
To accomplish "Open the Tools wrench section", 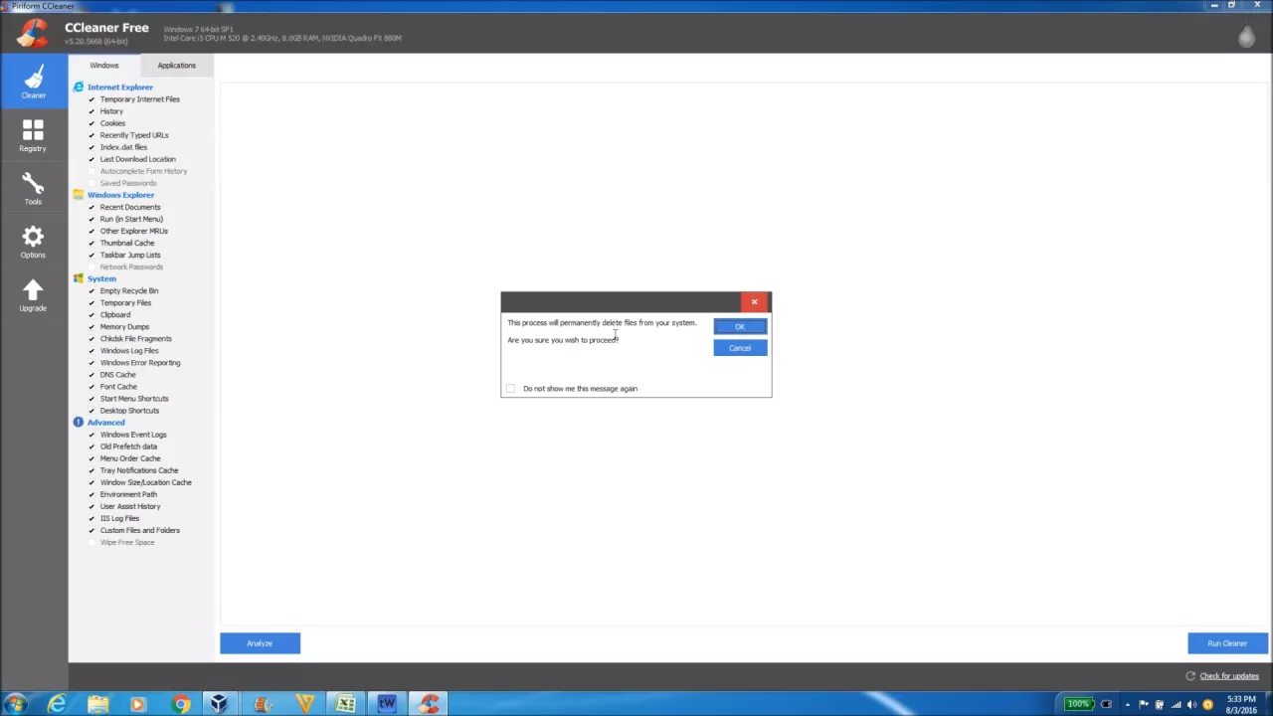I will [33, 189].
